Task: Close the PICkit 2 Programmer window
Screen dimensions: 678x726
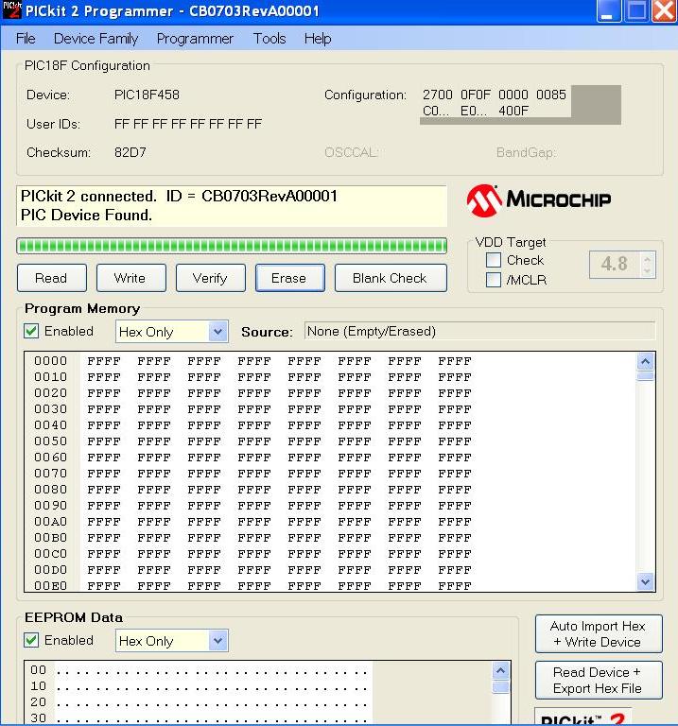Action: pyautogui.click(x=664, y=10)
